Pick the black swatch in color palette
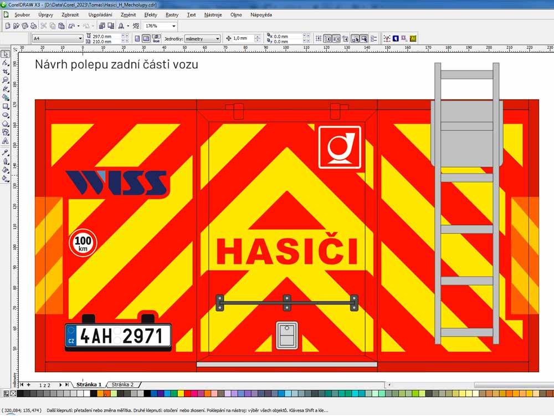 click(20, 394)
